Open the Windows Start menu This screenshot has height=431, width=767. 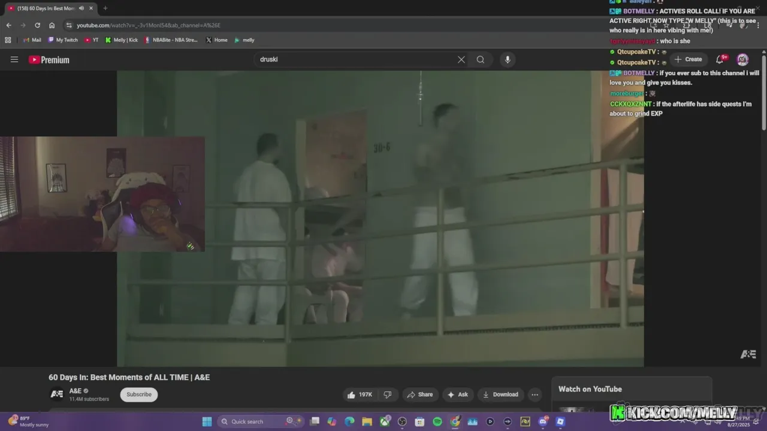(207, 421)
